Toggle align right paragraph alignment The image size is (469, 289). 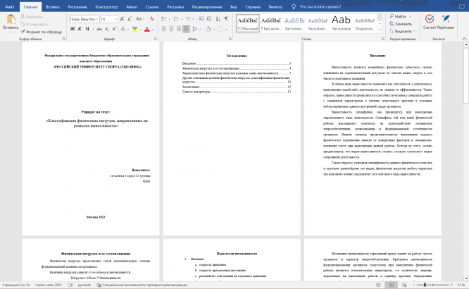pos(179,29)
